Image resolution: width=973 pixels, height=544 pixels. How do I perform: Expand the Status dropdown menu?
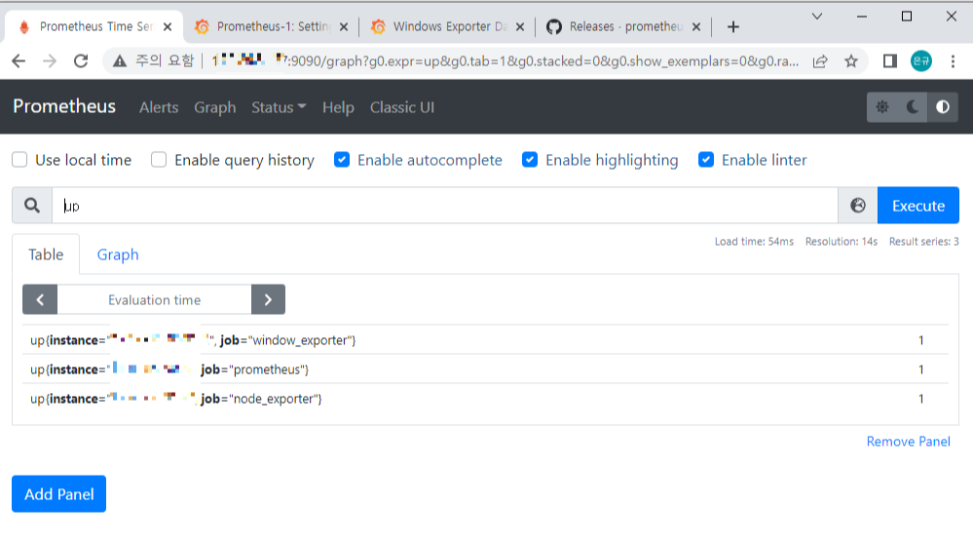click(279, 107)
